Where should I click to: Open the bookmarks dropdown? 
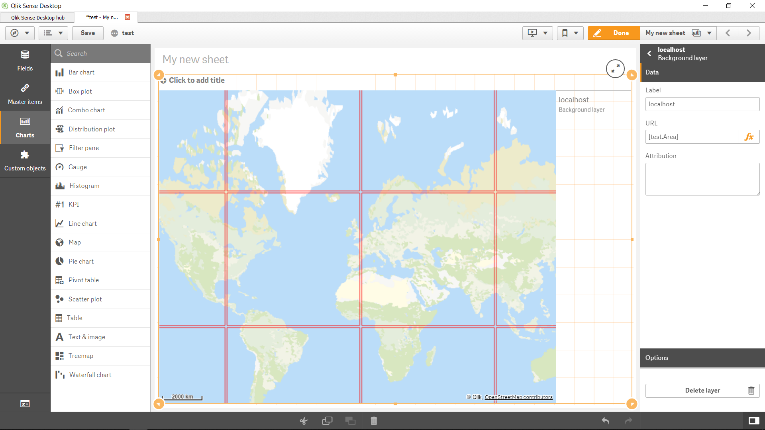[x=570, y=33]
